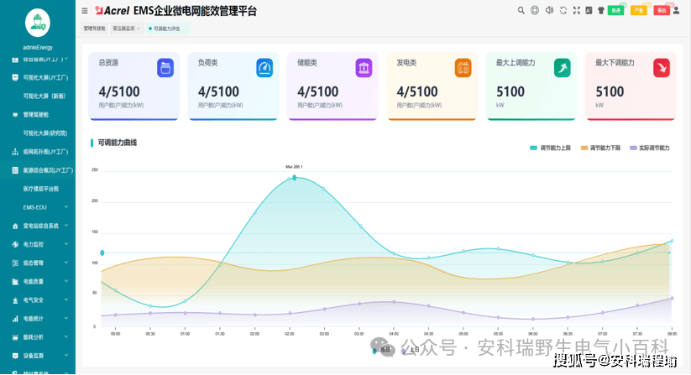Viewport: 691px width, 375px height.
Task: Enter fullscreen using the four-arrows icon
Action: (x=577, y=10)
